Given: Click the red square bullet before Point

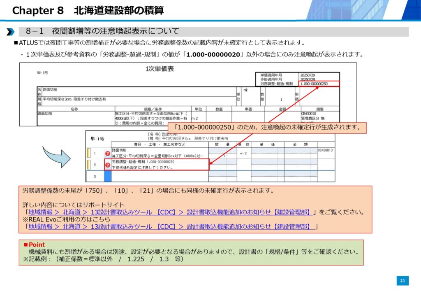Looking at the screenshot, I should [x=25, y=245].
